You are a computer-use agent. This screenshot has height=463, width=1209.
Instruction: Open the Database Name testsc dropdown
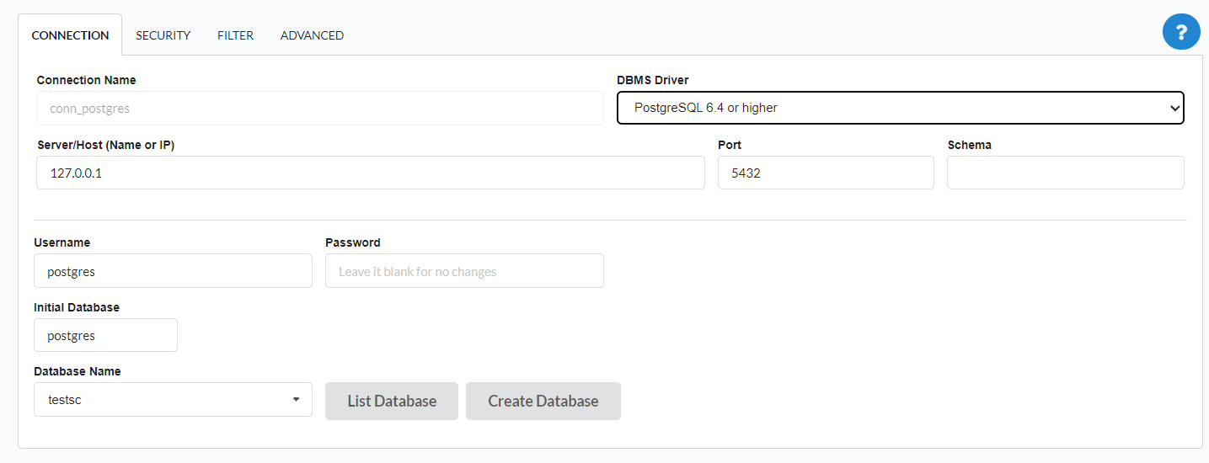(x=173, y=400)
